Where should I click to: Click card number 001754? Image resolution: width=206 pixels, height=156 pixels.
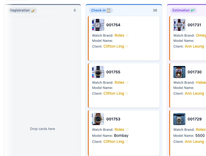click(113, 25)
